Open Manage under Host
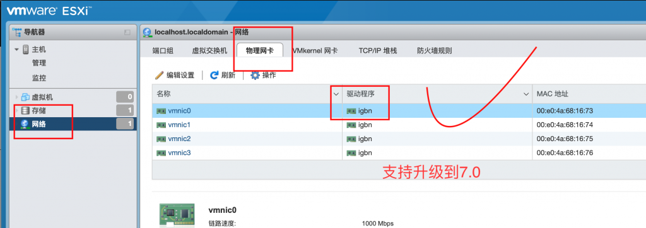Screen dimensions: 646x228 [x=38, y=64]
